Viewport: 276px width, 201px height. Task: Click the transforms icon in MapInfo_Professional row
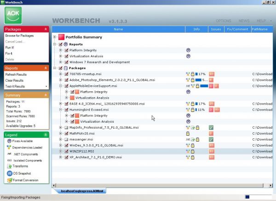(x=193, y=128)
